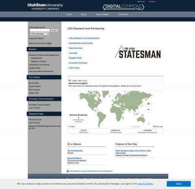Viewport: 195px width, 189px height.
Task: Open Recent Additions link
Action: point(75,158)
